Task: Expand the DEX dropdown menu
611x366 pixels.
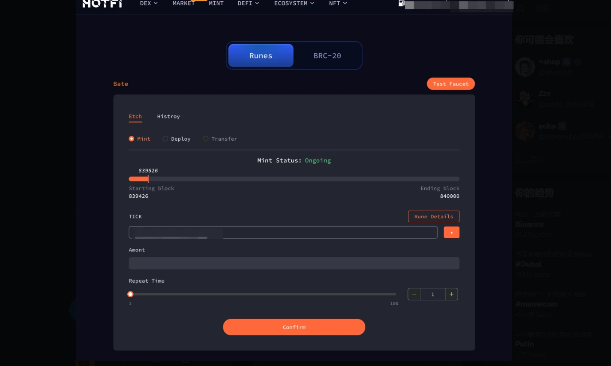Action: [148, 3]
